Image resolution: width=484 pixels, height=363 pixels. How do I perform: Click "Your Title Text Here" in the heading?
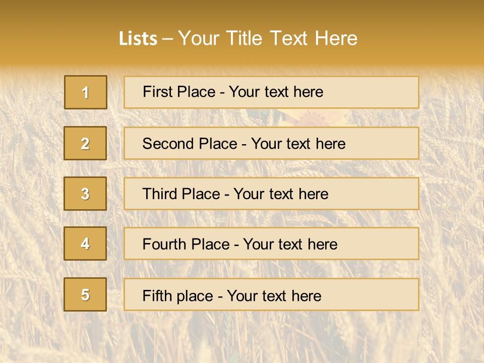pos(268,38)
